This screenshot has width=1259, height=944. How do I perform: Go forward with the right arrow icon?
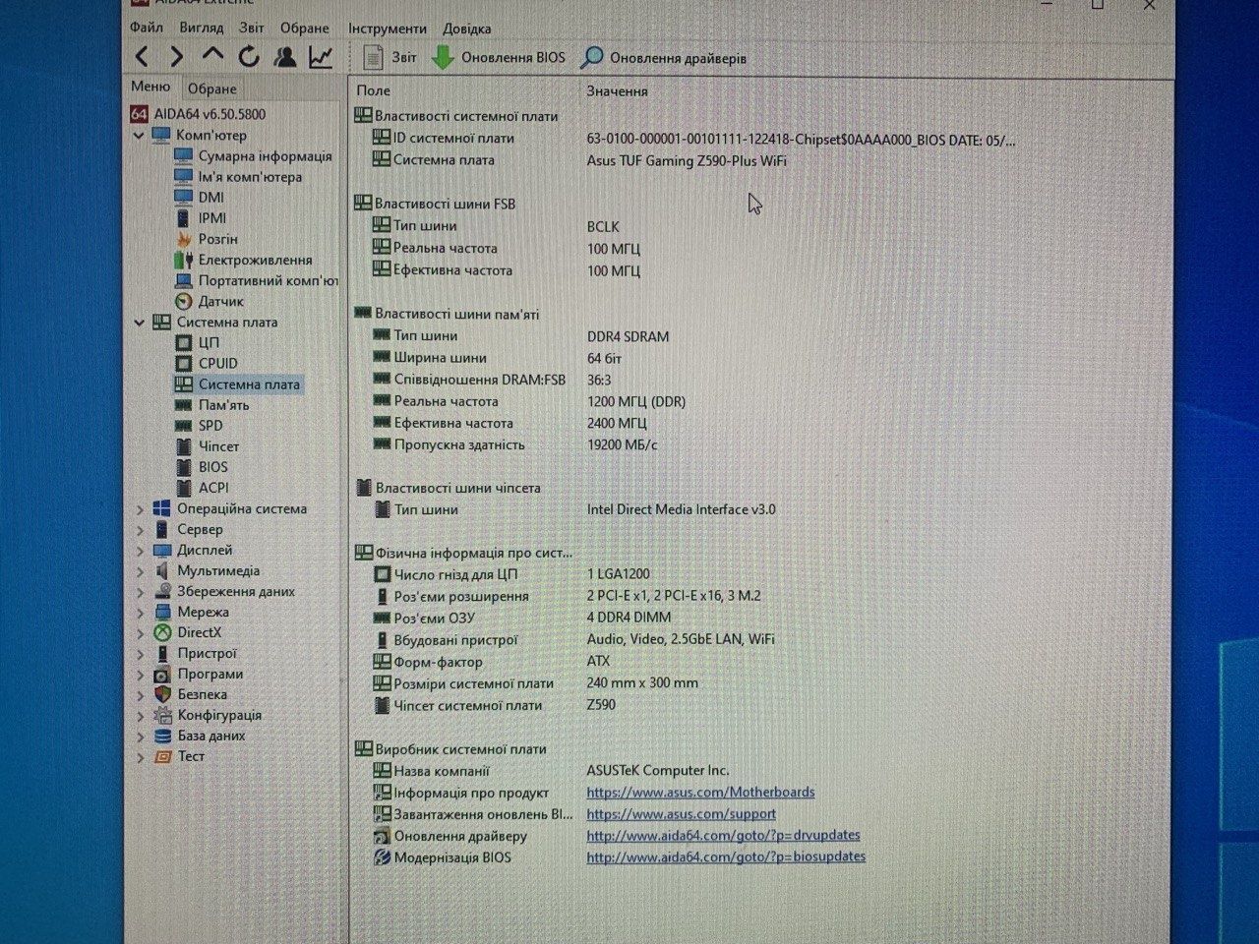pos(176,57)
